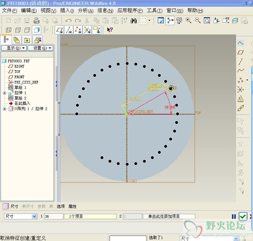The width and height of the screenshot is (253, 241).
Task: Click the green checkmark to accept pattern
Action: pyautogui.click(x=243, y=216)
